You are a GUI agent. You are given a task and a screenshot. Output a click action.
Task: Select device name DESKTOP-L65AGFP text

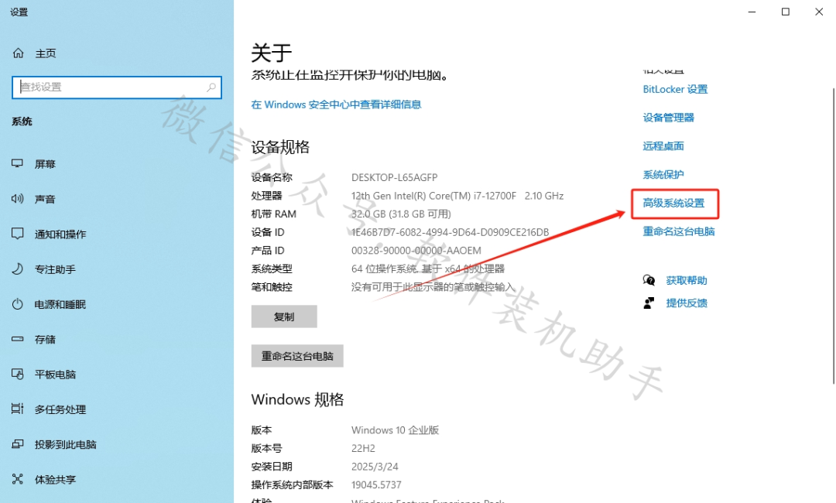394,177
